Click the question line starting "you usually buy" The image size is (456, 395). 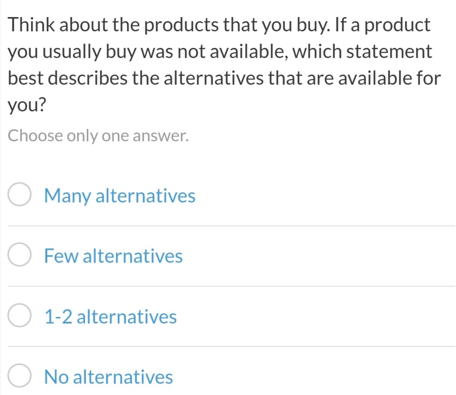220,52
